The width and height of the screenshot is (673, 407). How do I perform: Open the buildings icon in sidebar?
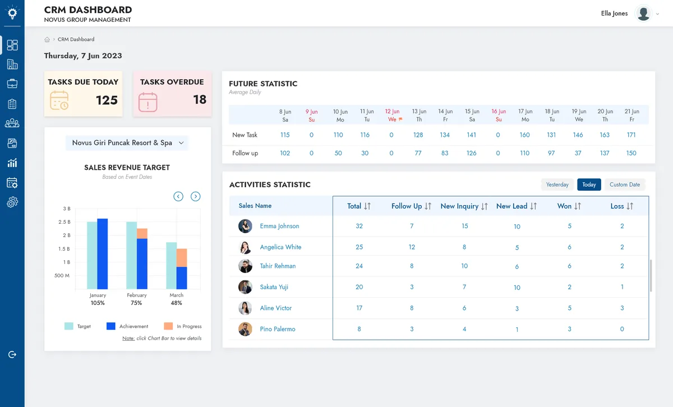[x=12, y=64]
